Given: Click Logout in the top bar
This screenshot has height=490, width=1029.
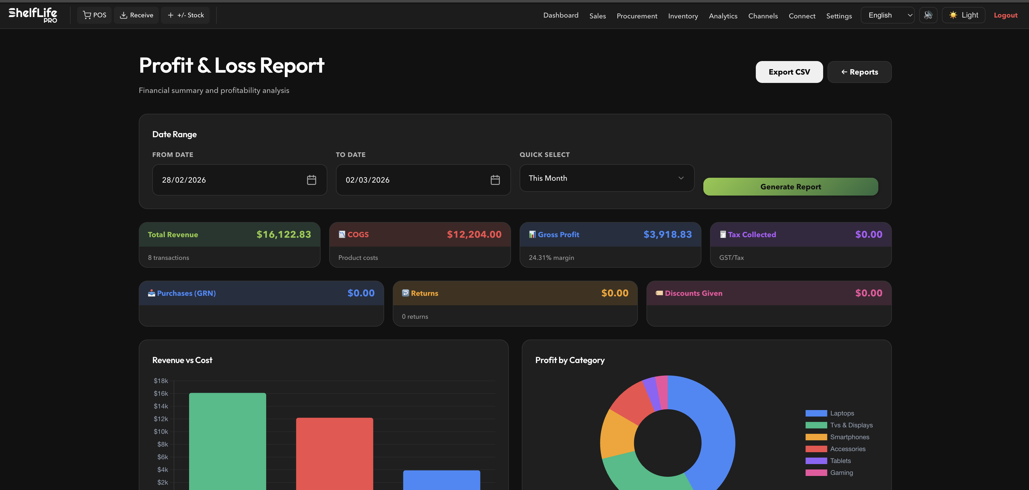Looking at the screenshot, I should click(x=1005, y=15).
